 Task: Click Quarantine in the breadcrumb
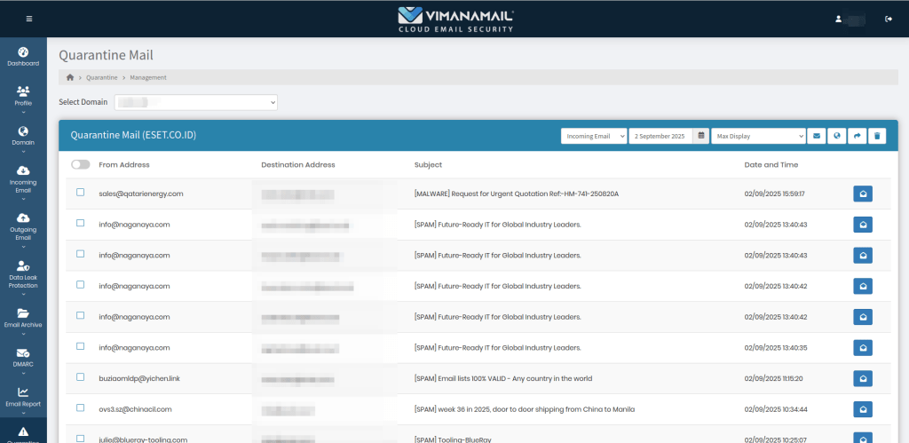point(102,77)
